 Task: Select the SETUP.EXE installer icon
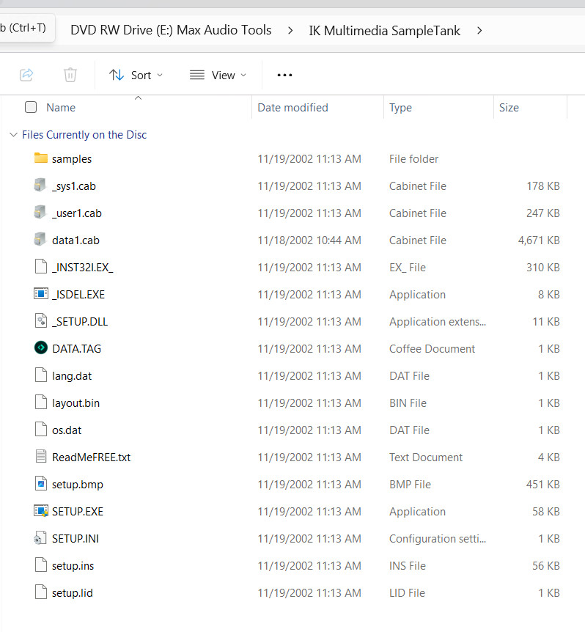41,511
